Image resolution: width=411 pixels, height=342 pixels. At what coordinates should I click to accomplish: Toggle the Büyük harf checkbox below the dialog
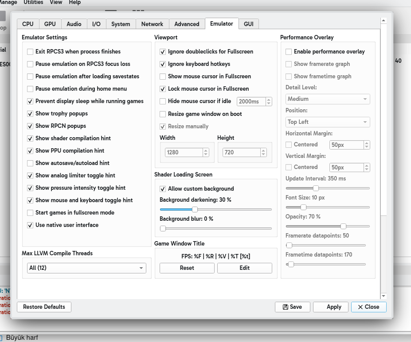click(1, 338)
